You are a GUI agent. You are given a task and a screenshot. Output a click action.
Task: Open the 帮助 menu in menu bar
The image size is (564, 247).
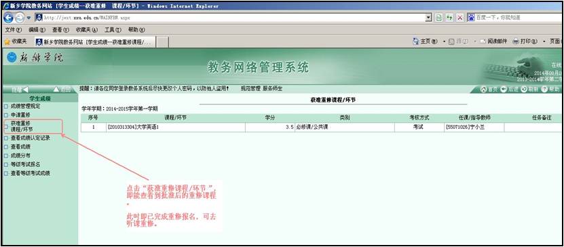click(136, 31)
